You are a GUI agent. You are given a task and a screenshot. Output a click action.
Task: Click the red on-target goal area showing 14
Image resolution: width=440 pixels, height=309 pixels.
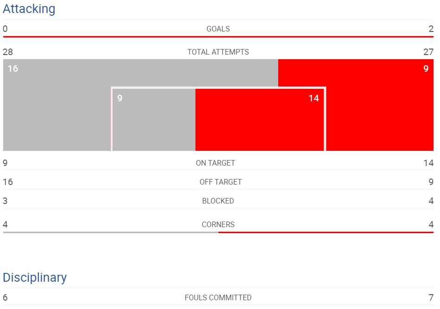tap(260, 120)
